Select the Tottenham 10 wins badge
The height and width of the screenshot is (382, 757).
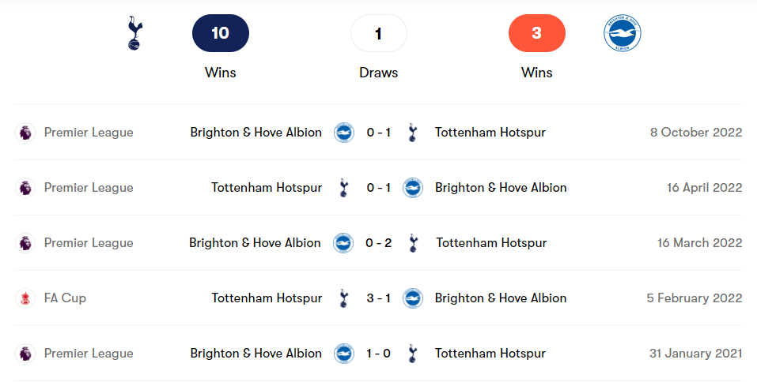[221, 33]
